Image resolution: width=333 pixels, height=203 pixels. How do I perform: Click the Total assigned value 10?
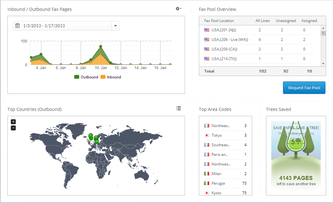point(310,71)
